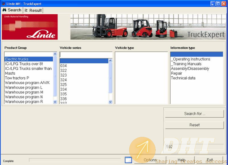Select Warehouse program A/V/K
This screenshot has width=228, height=165.
click(x=29, y=83)
